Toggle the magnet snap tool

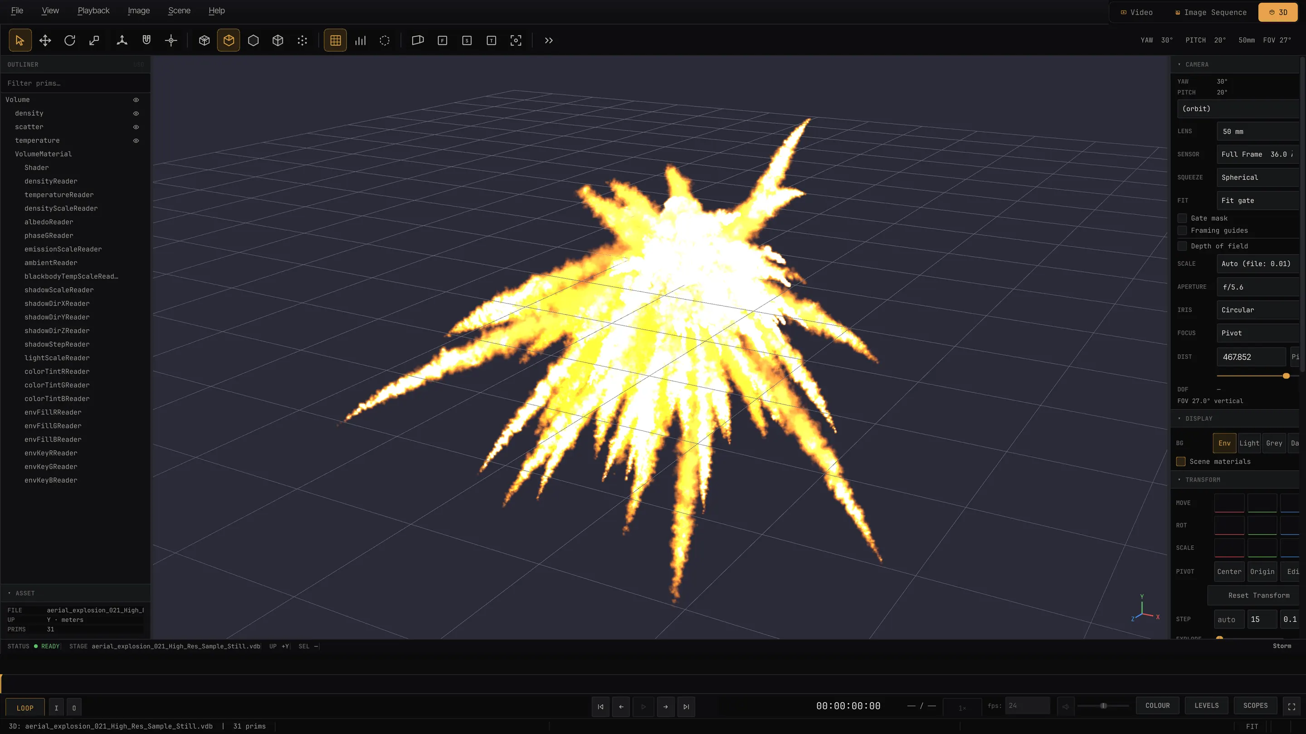[146, 40]
